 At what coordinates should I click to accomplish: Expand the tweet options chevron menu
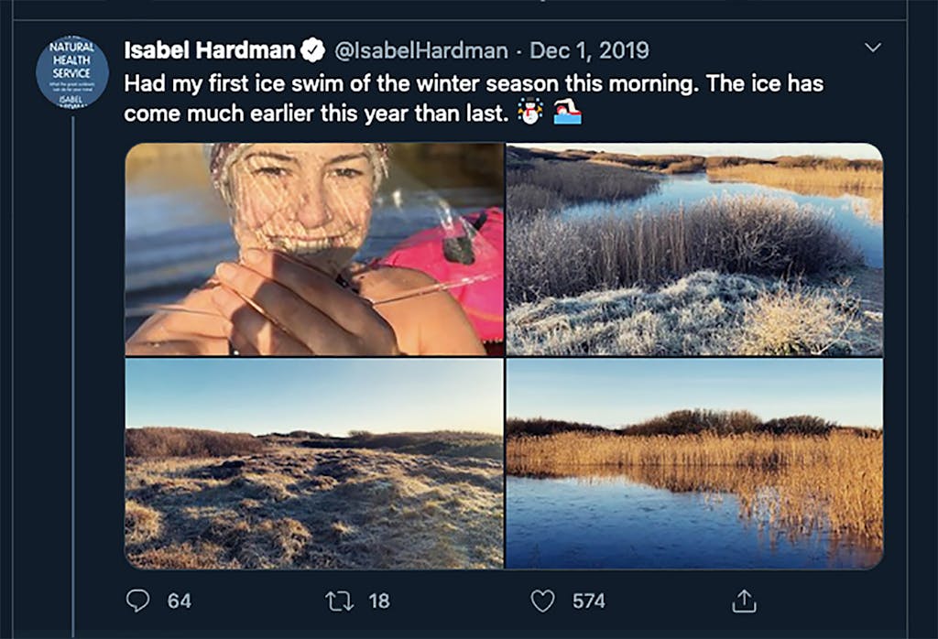(873, 48)
